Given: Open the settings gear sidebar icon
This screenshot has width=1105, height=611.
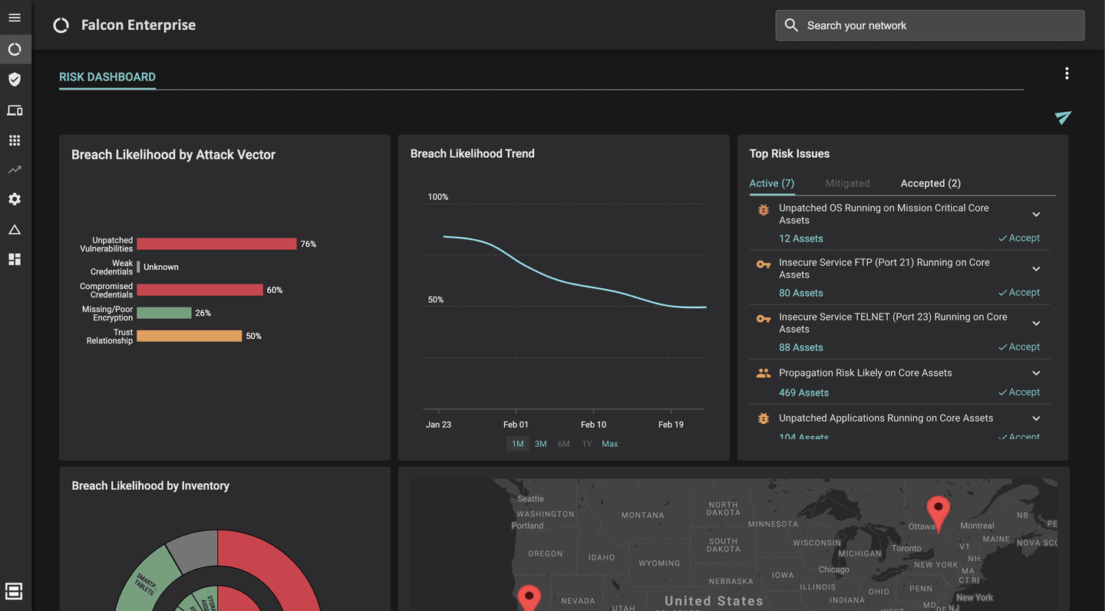Looking at the screenshot, I should (15, 199).
